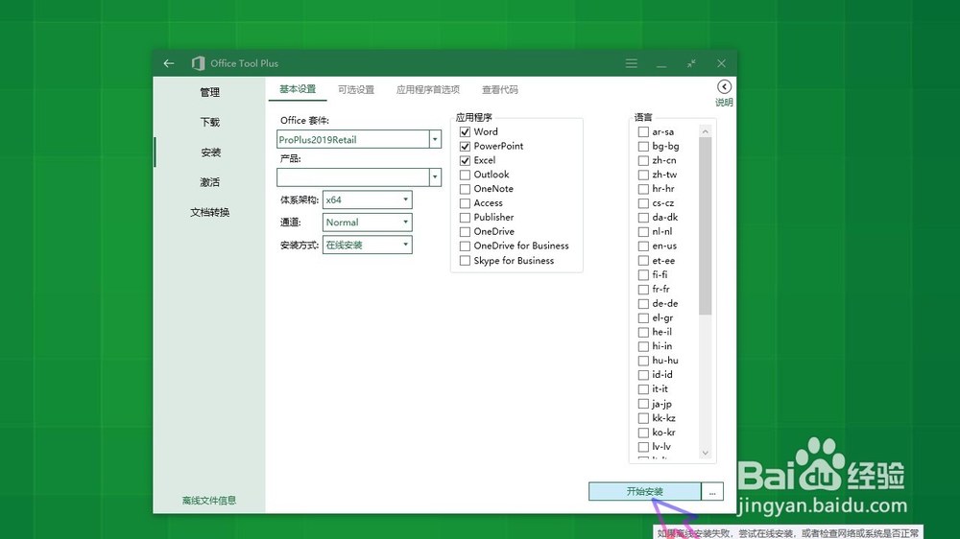Check the he-il language box
Screen dimensions: 960x539
click(x=643, y=332)
